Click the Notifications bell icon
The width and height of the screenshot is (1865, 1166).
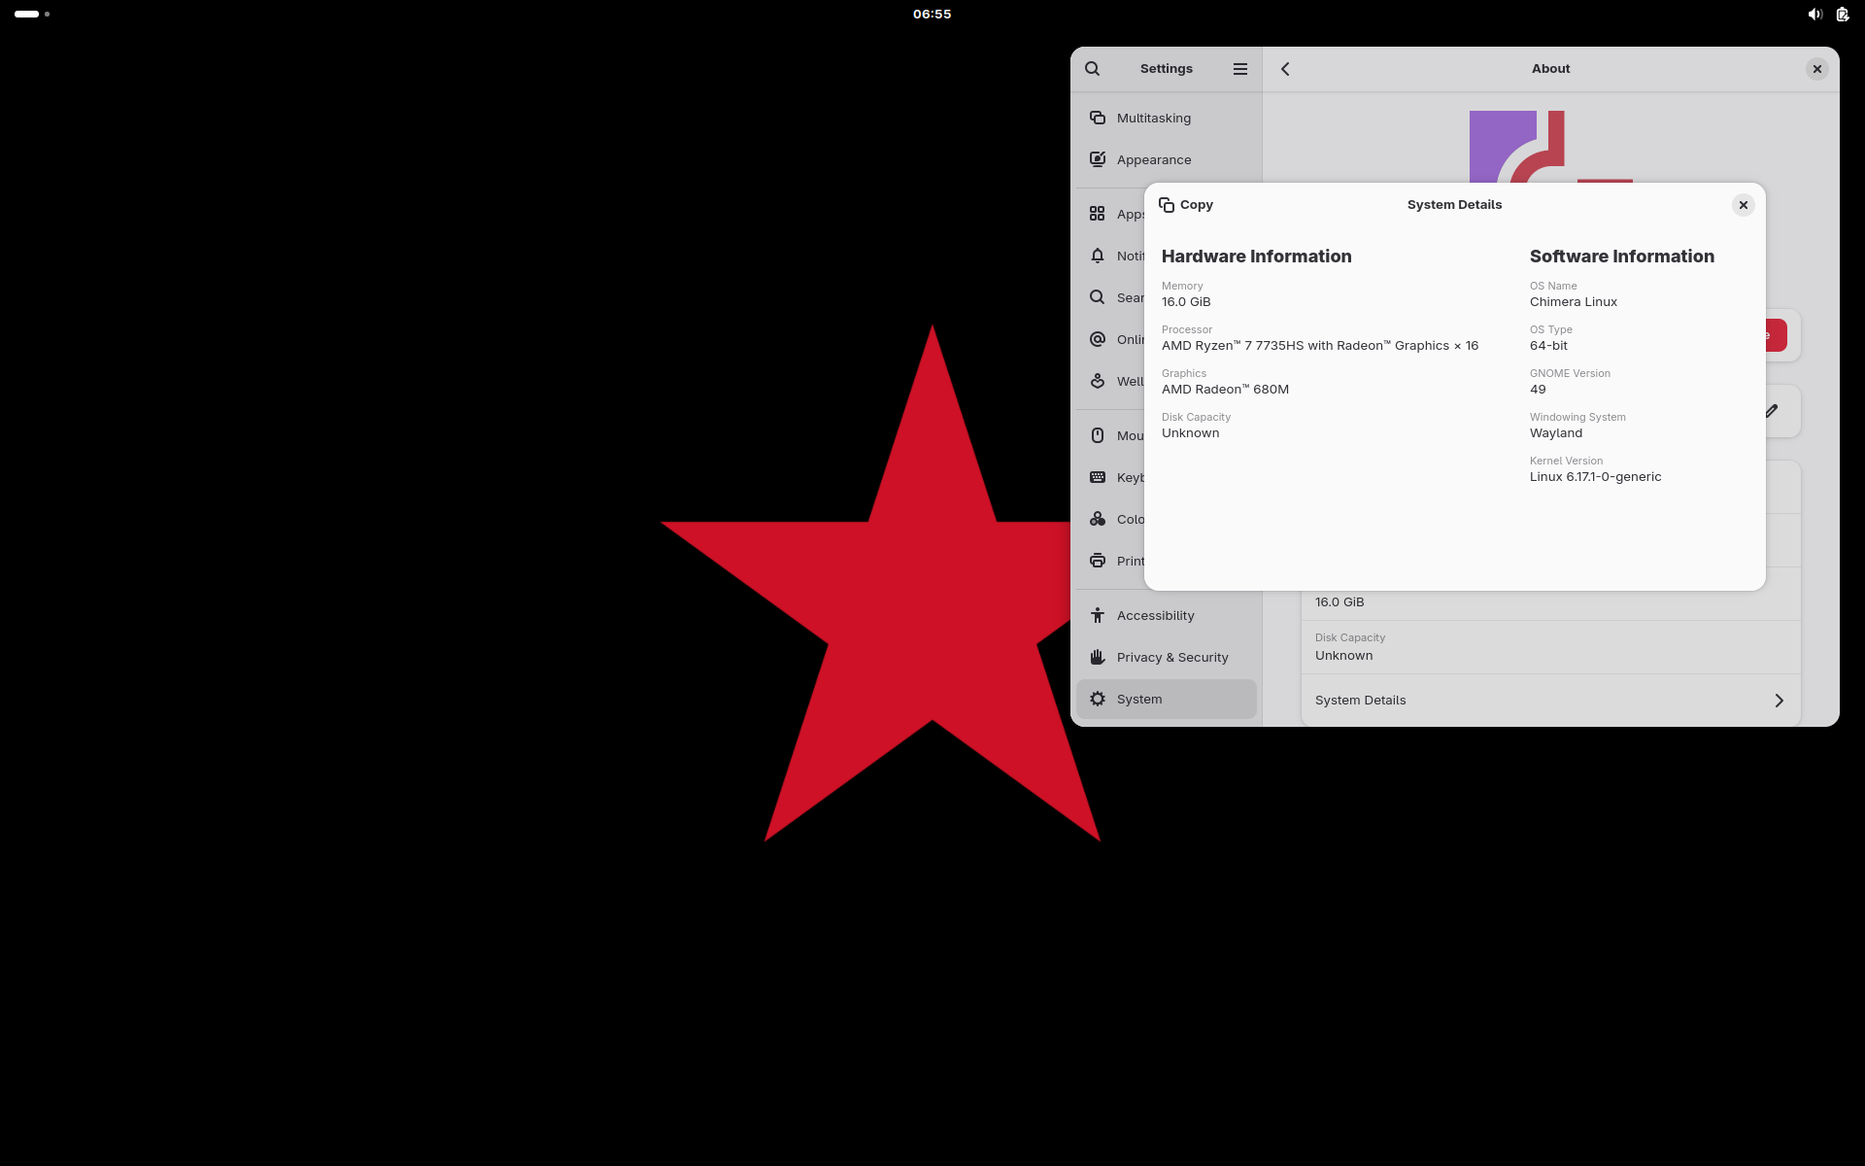click(x=1098, y=256)
